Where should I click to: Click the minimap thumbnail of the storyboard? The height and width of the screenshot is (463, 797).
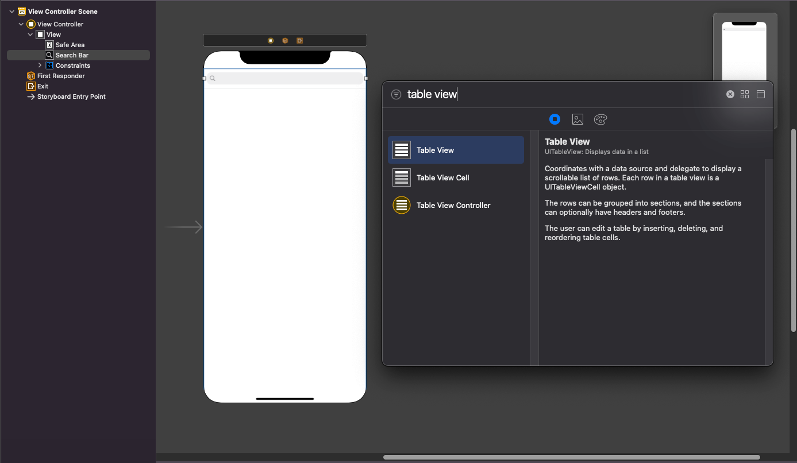(744, 51)
